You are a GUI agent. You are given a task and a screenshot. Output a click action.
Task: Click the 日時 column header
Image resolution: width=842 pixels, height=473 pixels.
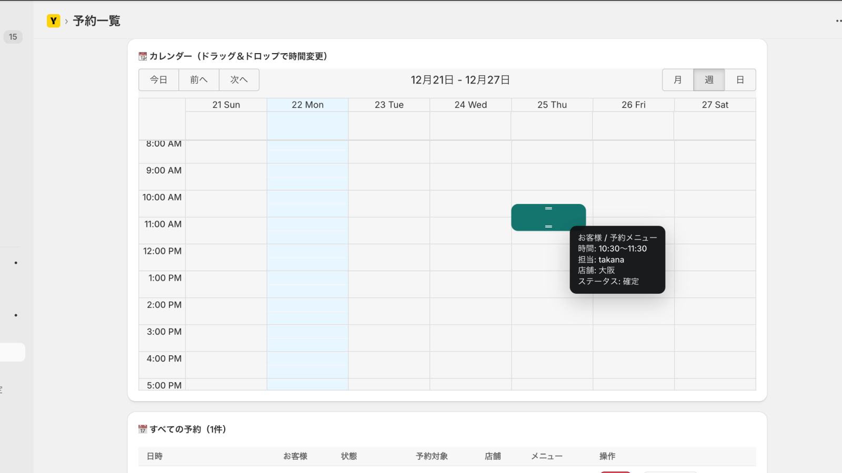tap(155, 456)
